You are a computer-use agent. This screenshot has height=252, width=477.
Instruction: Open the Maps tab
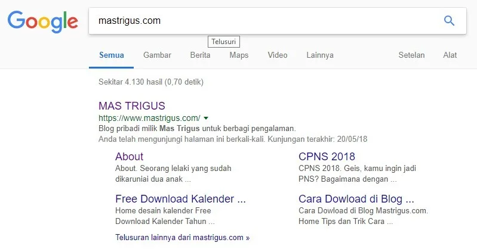pyautogui.click(x=239, y=55)
